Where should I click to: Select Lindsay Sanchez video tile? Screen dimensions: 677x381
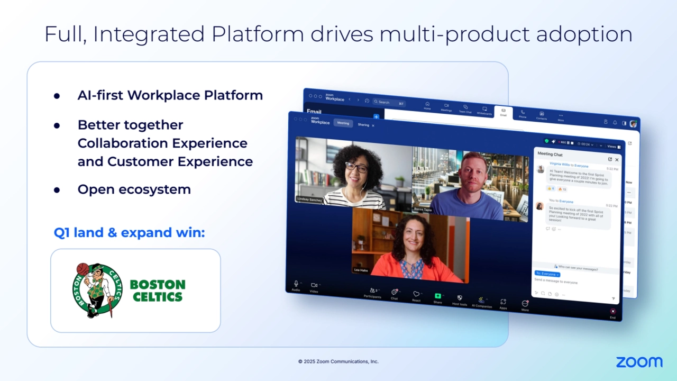pyautogui.click(x=353, y=173)
